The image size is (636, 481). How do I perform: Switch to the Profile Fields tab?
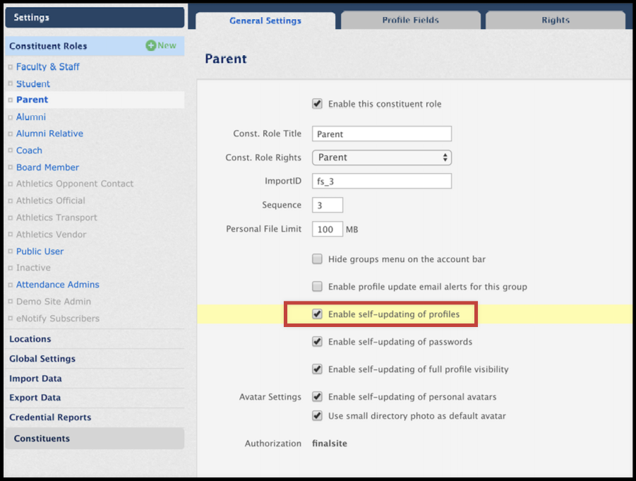(x=411, y=20)
